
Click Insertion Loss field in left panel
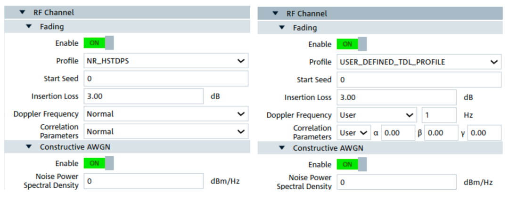pos(143,96)
